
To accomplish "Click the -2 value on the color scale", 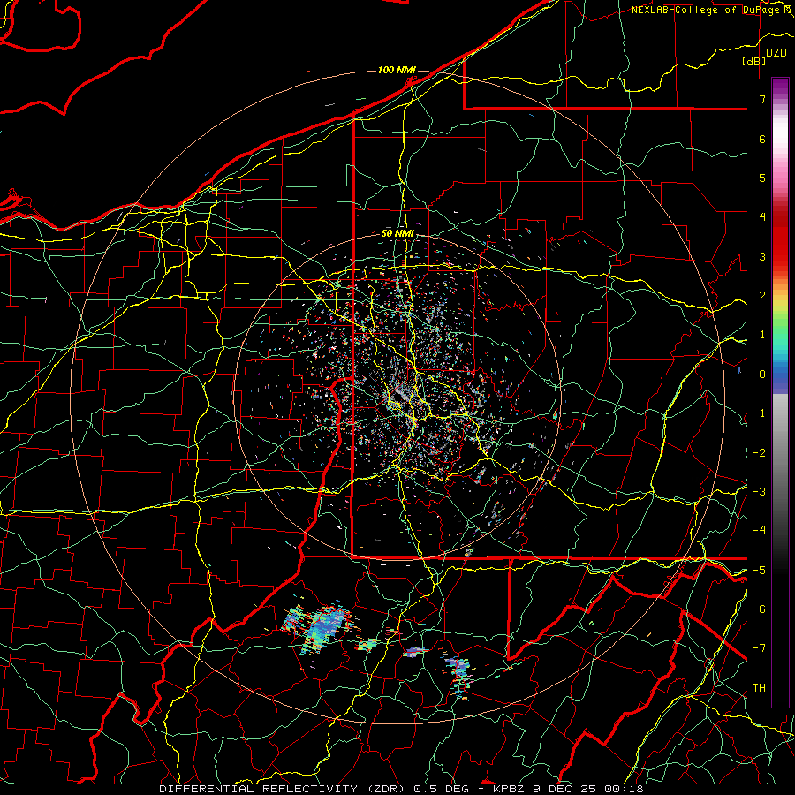I will pyautogui.click(x=759, y=453).
